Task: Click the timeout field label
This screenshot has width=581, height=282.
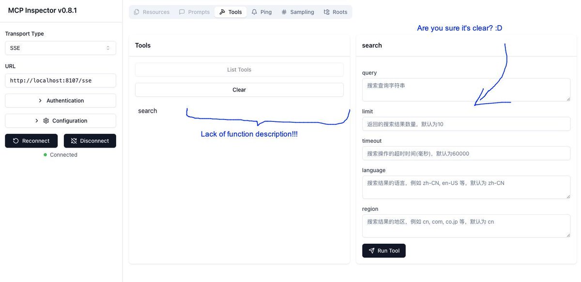Action: [x=372, y=141]
